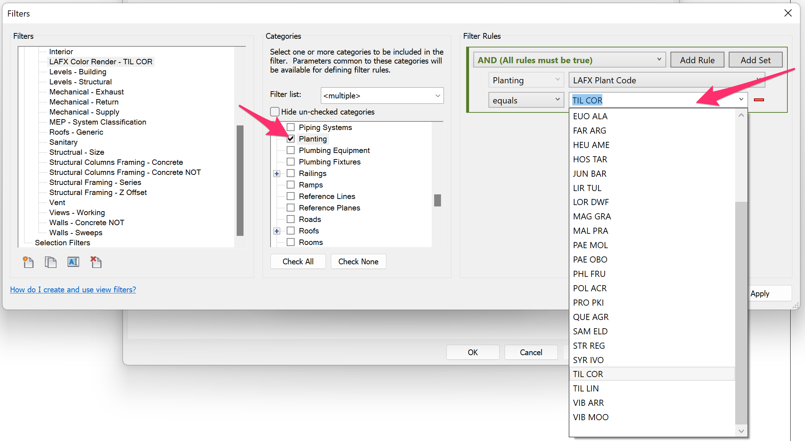Click the Duplicate filter icon
The height and width of the screenshot is (441, 805).
(51, 262)
